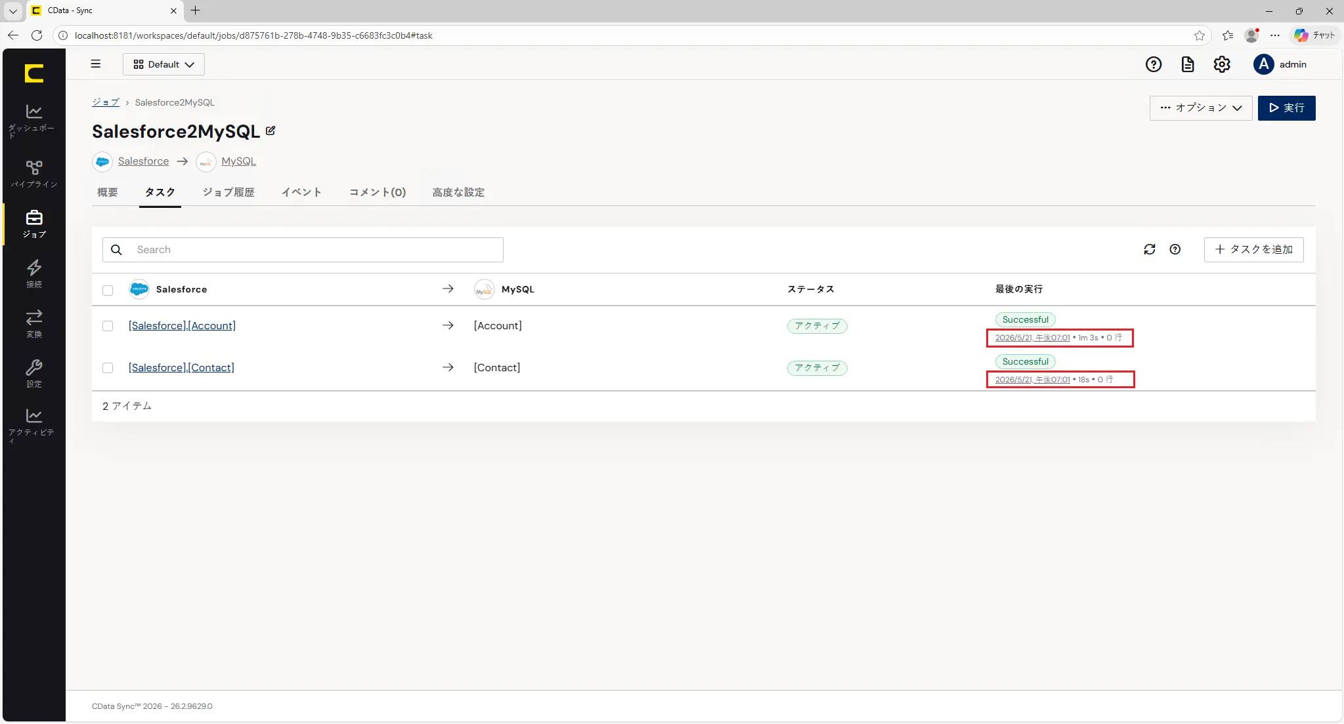Click the [Account] destination table cell
This screenshot has width=1344, height=724.
(x=498, y=326)
